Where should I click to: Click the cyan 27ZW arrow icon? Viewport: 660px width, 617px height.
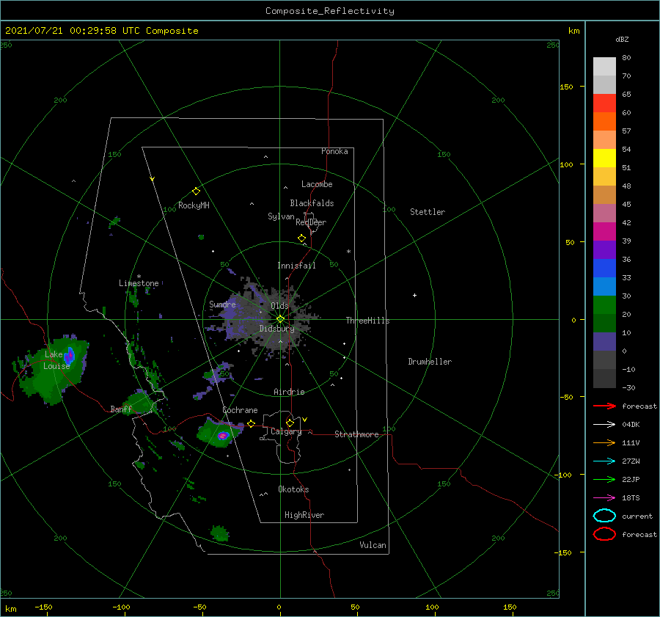604,461
